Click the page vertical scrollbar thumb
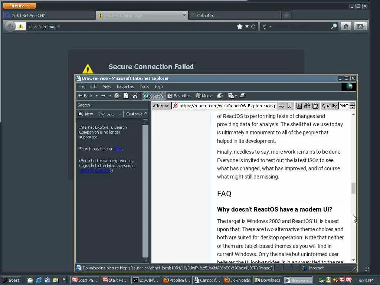 point(353,188)
